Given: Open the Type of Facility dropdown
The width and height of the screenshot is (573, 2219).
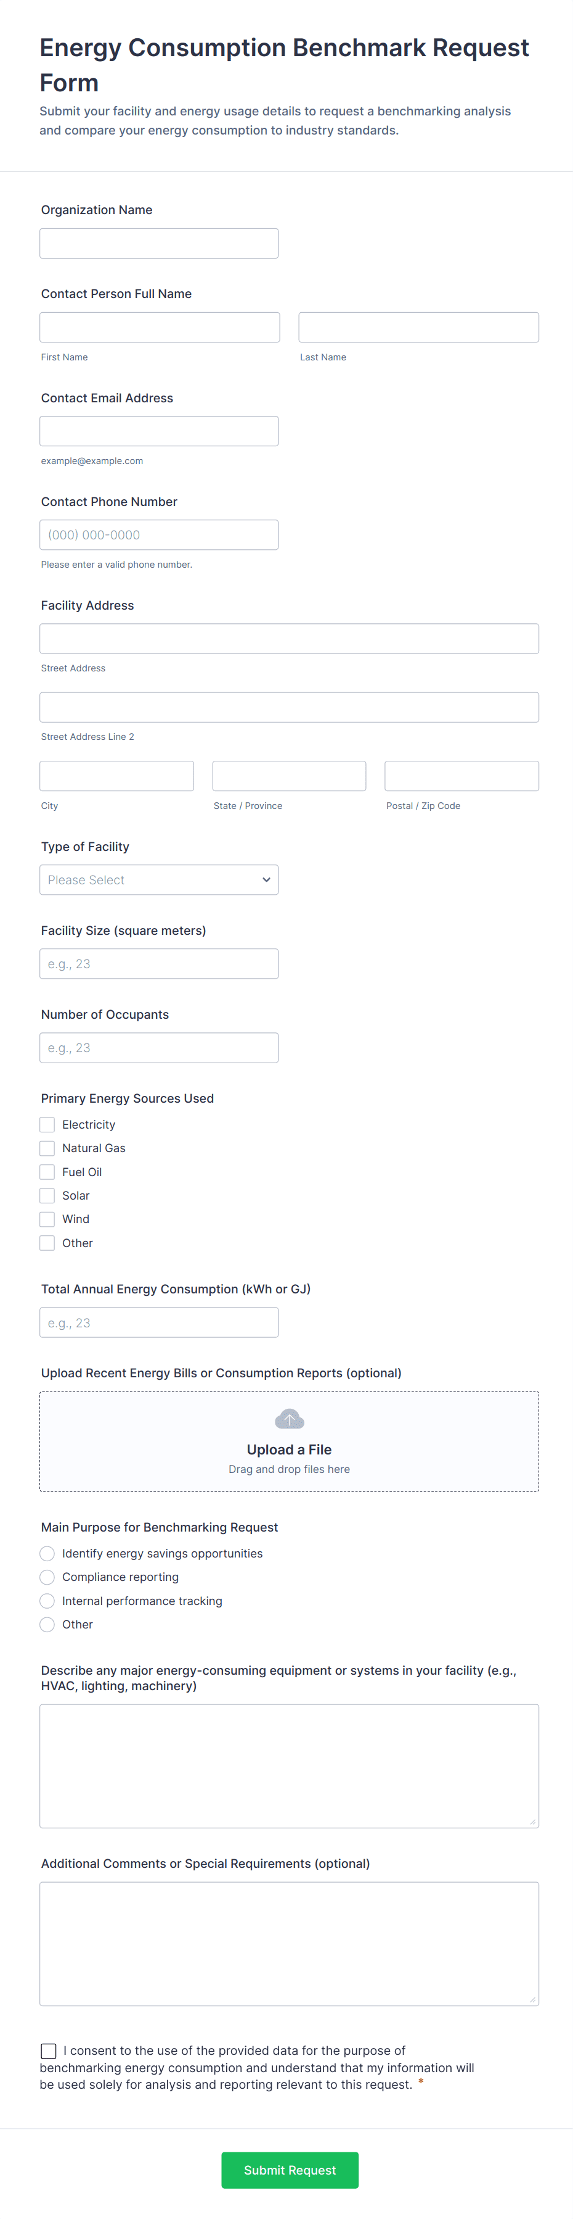Looking at the screenshot, I should (x=159, y=879).
